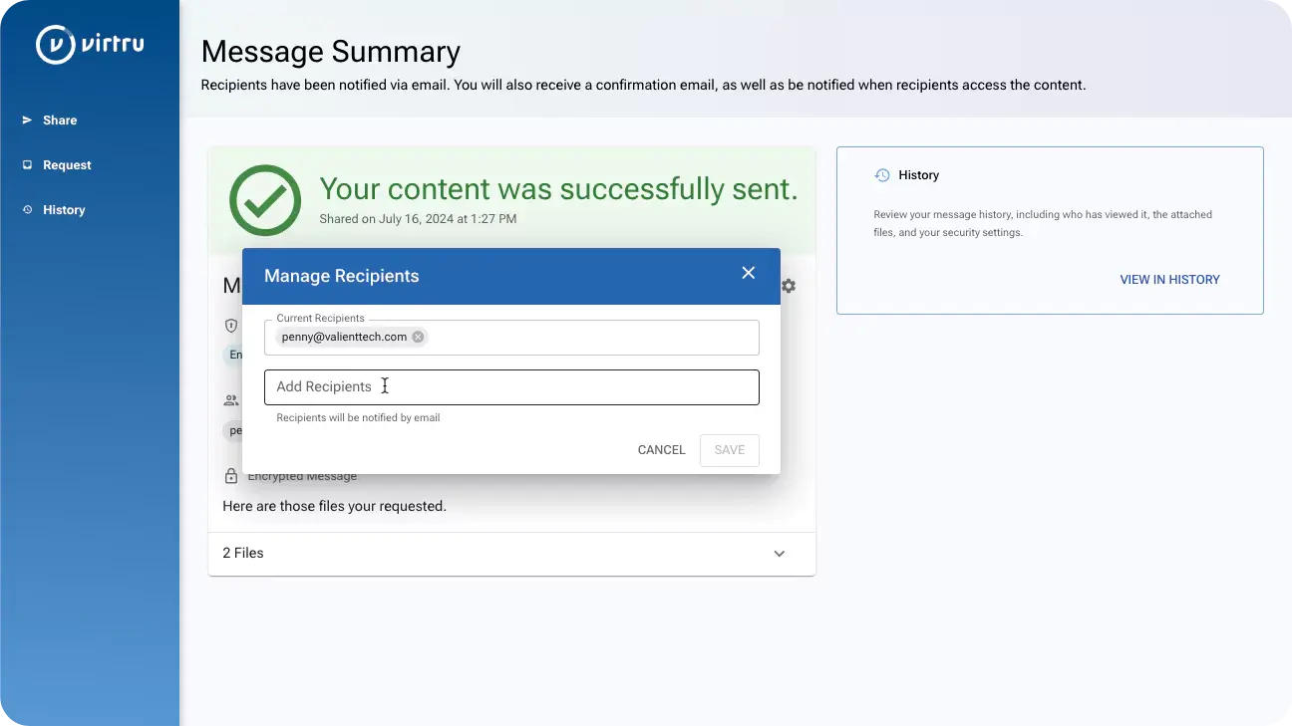Open the Request page from the sidebar
This screenshot has height=726, width=1292.
click(67, 165)
